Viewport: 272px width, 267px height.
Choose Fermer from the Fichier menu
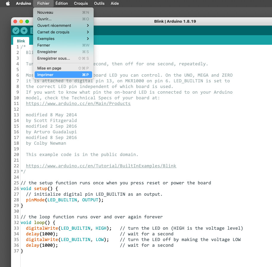pos(43,45)
